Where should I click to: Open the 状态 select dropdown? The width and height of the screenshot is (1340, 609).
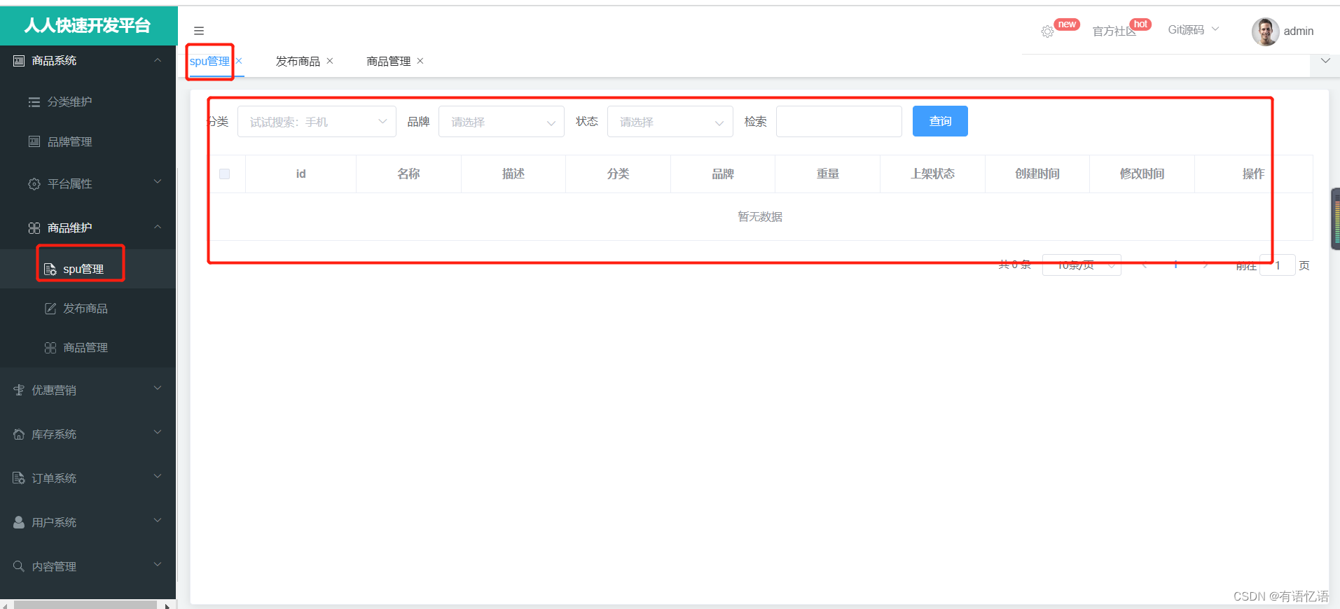point(670,122)
